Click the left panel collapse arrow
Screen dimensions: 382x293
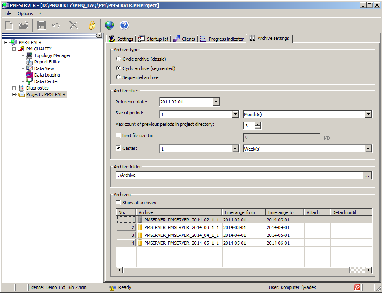(99, 35)
